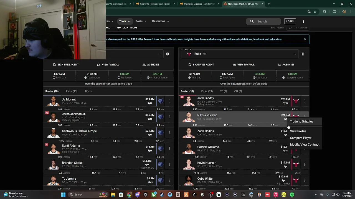This screenshot has width=355, height=199.
Task: Select the Grizzlies Roster (18) tab
Action: pos(52,91)
